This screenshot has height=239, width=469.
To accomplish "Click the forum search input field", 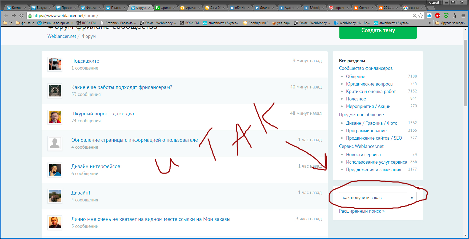I will [x=373, y=198].
